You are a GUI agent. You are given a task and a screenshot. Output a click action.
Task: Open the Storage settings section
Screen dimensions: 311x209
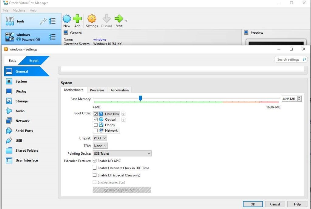click(x=21, y=101)
